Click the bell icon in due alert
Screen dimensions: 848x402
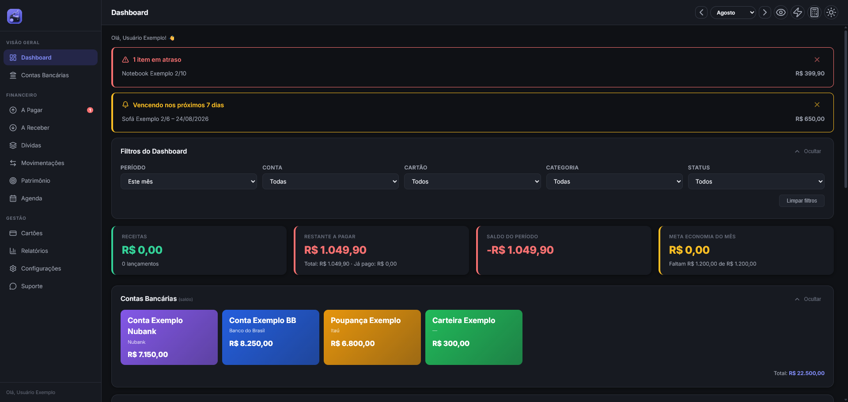click(x=125, y=105)
